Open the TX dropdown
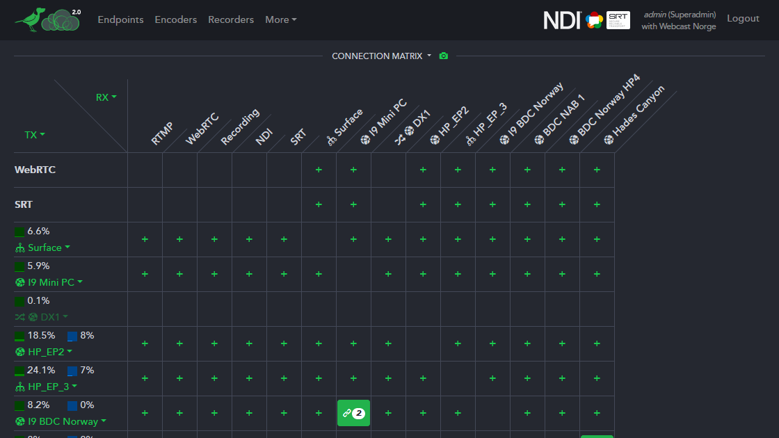 point(35,135)
